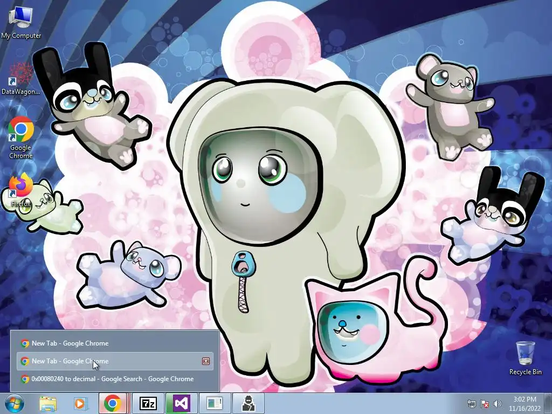
Task: Select the Google Chrome desktop shortcut
Action: (x=21, y=138)
